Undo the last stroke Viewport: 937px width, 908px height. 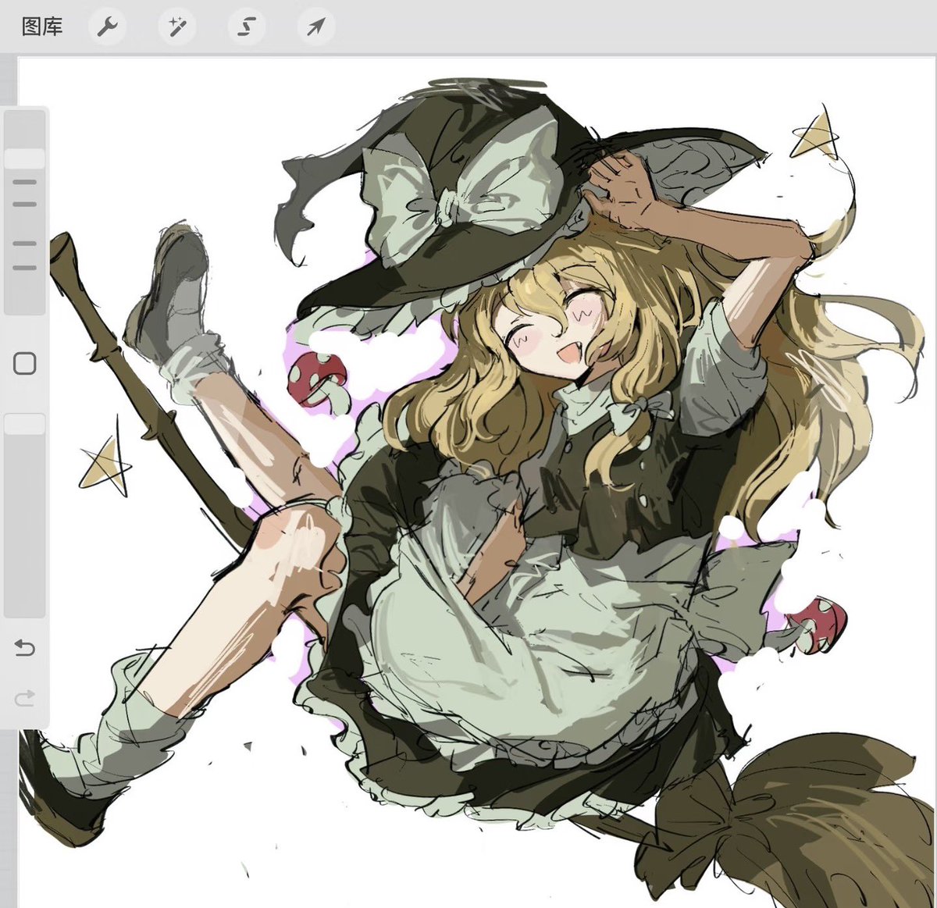[25, 647]
